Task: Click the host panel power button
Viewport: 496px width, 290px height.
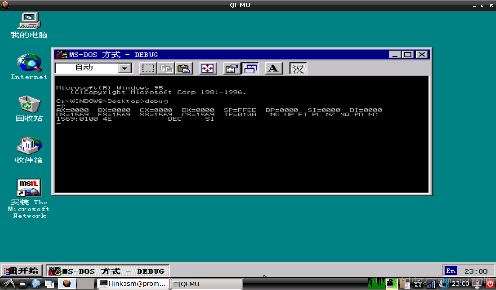Action: (x=490, y=284)
